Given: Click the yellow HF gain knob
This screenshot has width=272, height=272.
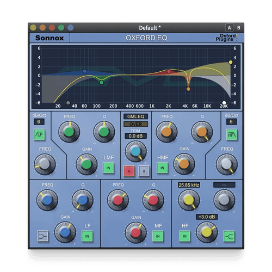Looking at the screenshot, I should pyautogui.click(x=207, y=232).
